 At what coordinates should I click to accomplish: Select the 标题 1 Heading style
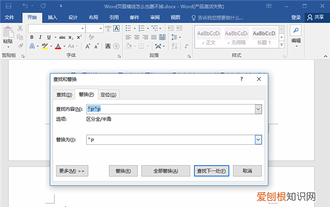[264, 37]
